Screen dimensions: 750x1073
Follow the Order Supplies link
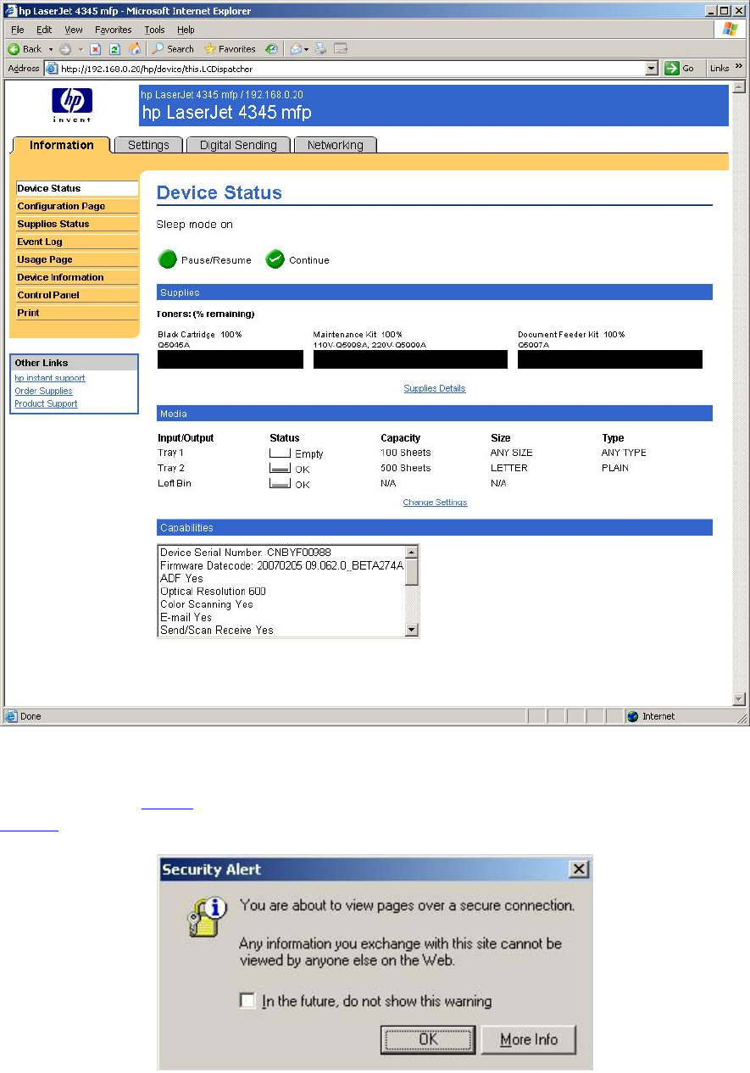click(x=43, y=391)
